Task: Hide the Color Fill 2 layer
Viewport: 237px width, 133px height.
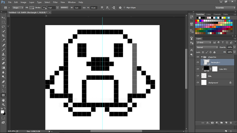Action: point(198,69)
